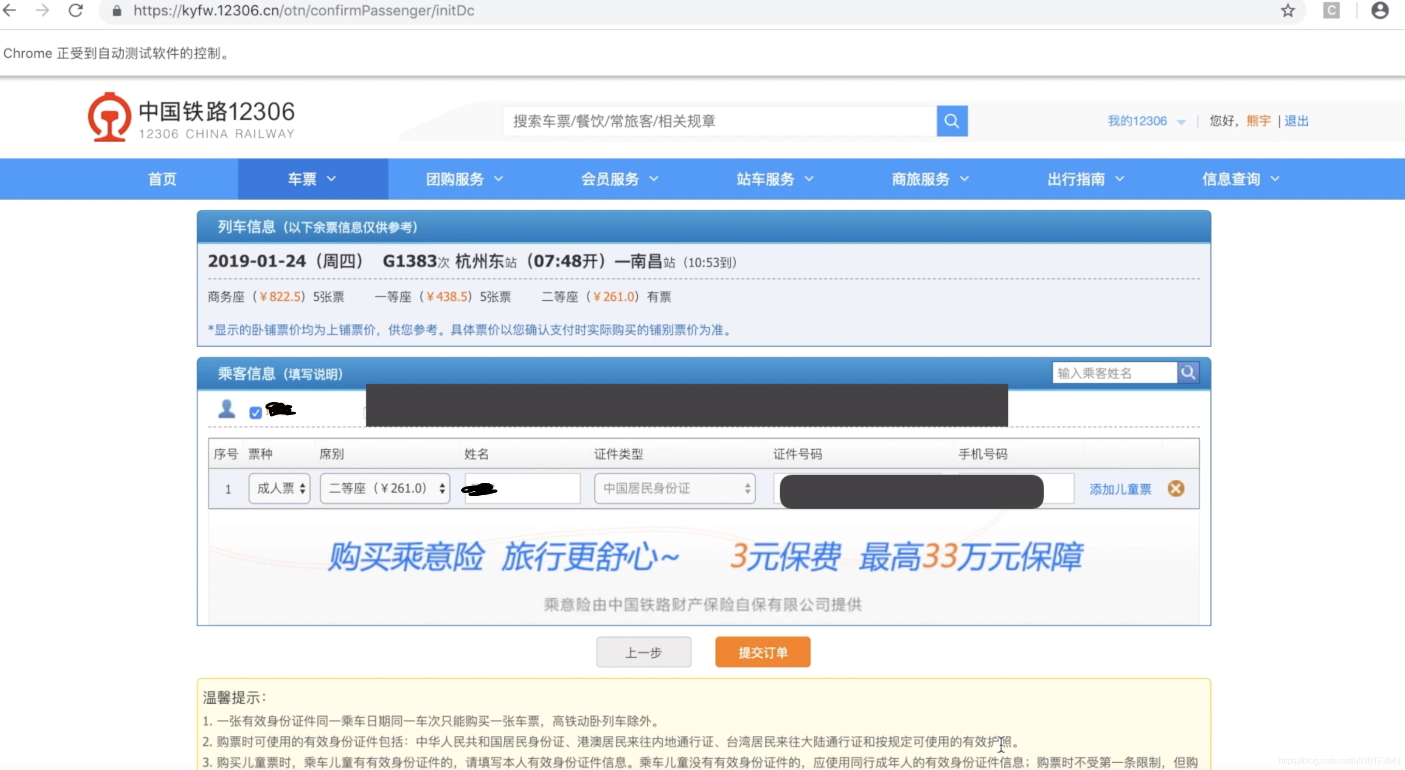Open the browser extension icon
The width and height of the screenshot is (1405, 770).
coord(1331,10)
